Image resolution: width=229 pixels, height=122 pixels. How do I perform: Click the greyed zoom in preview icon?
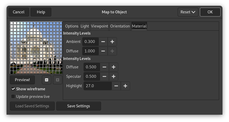(x=58, y=80)
